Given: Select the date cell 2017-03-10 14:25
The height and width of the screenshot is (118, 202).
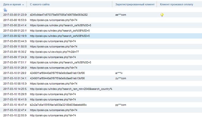Looking at the screenshot, I should click(15, 89).
